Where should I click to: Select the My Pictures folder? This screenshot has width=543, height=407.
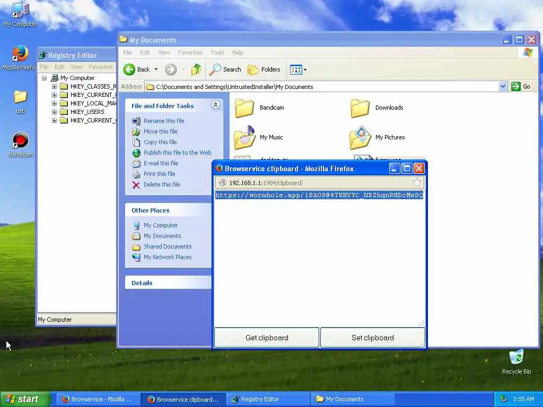point(377,137)
